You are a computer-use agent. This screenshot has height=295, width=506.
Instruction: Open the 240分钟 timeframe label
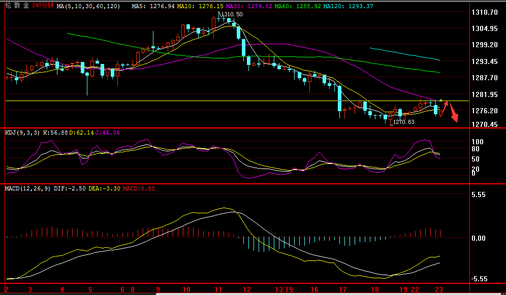point(43,6)
